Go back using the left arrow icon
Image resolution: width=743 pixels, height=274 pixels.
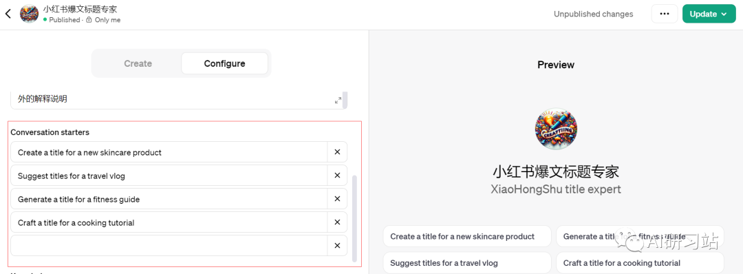8,14
